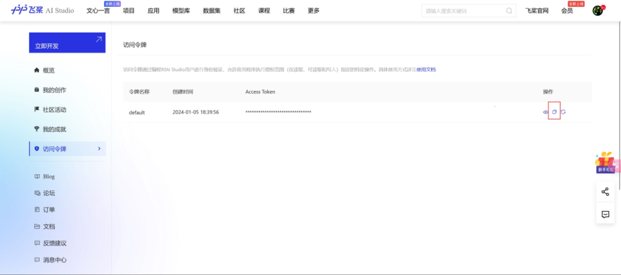Viewport: 621px width, 275px height.
Task: Click the 消息中心 message icon
Action: click(x=37, y=260)
